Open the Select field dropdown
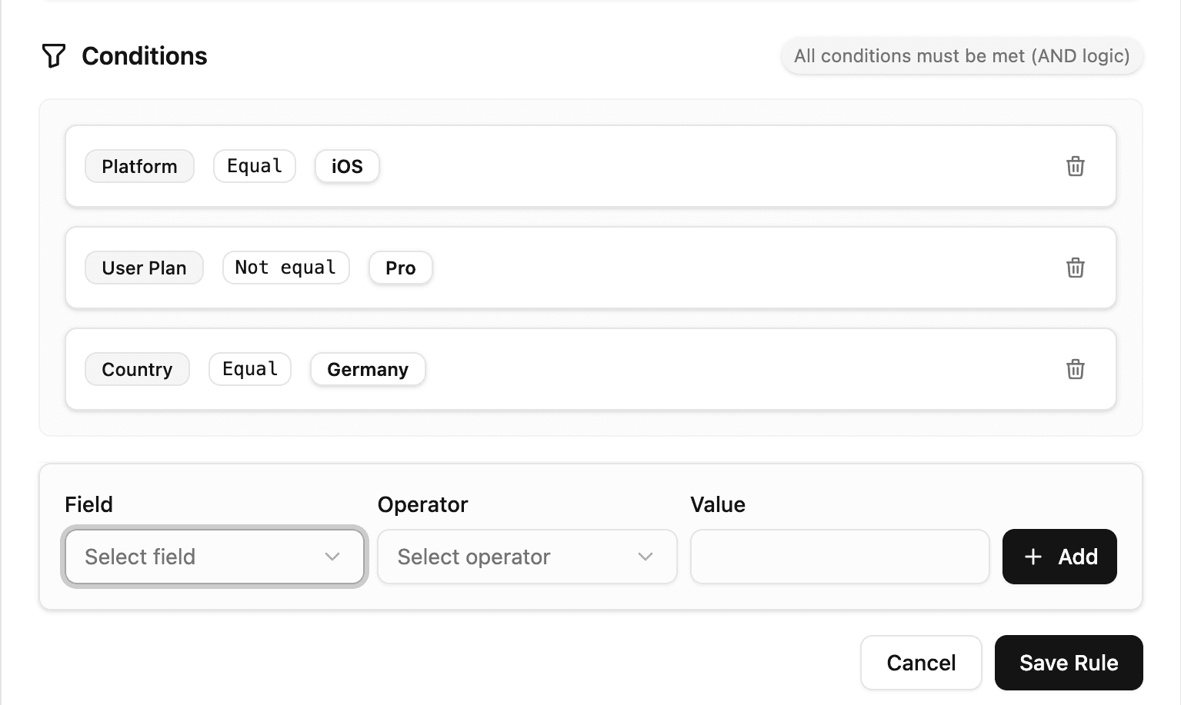Viewport: 1181px width, 705px height. coord(214,557)
